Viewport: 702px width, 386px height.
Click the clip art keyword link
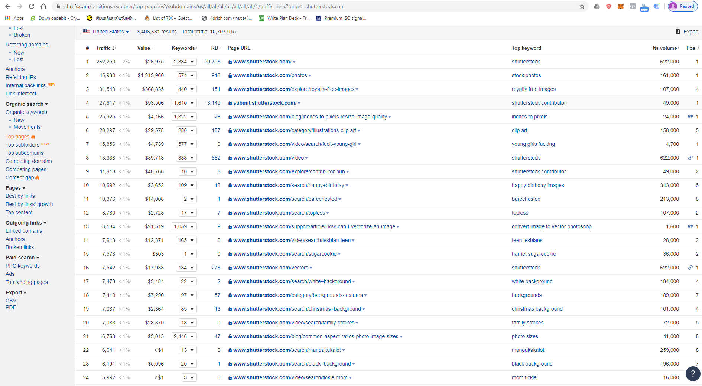tap(519, 130)
